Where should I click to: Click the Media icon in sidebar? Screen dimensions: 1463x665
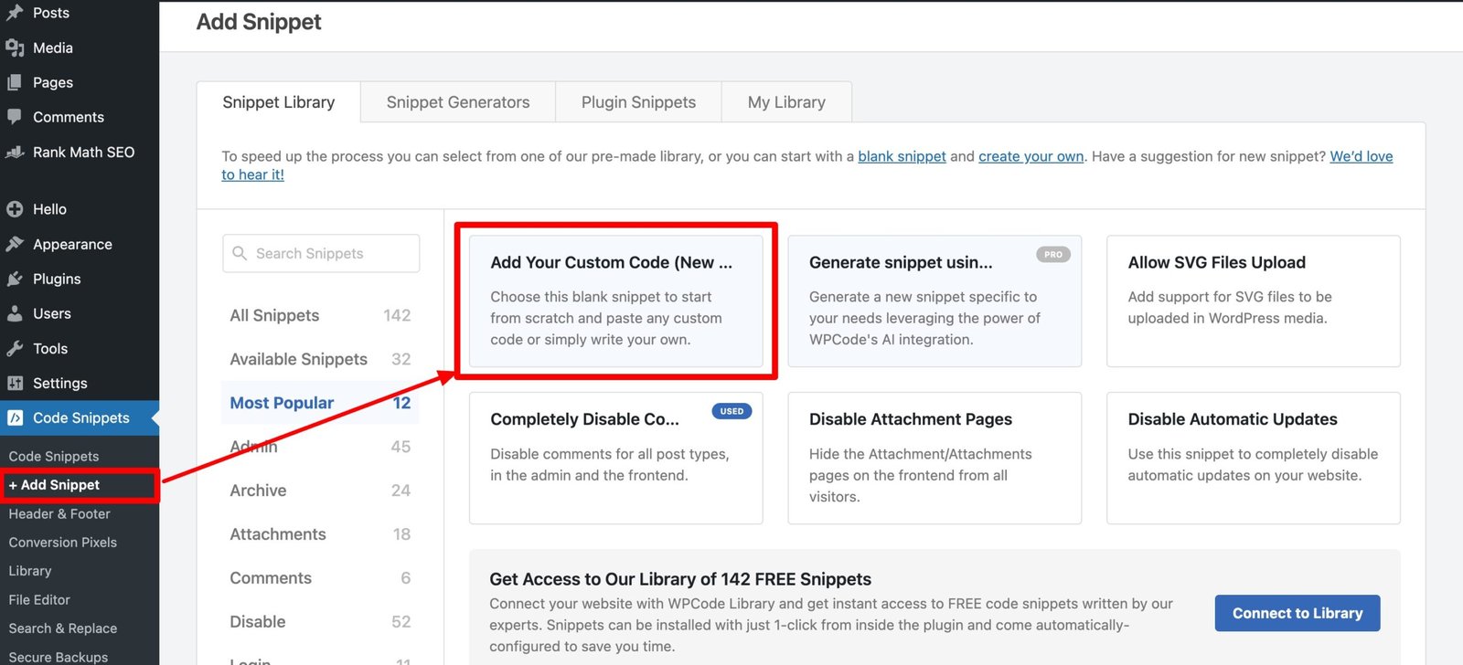click(x=15, y=47)
